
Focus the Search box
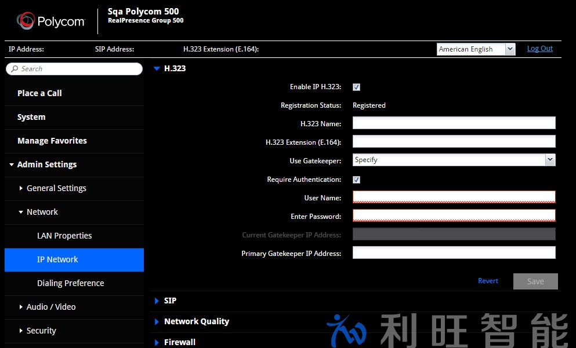click(x=74, y=68)
